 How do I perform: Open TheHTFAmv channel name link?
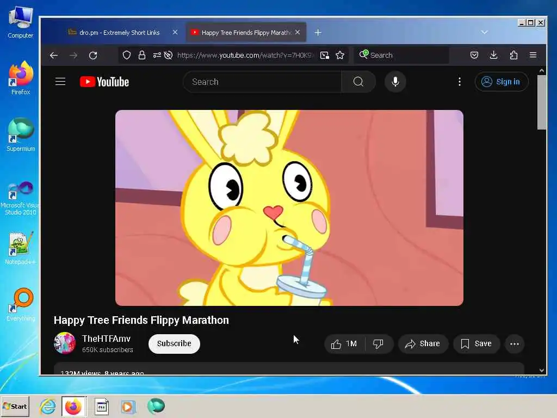[106, 339]
